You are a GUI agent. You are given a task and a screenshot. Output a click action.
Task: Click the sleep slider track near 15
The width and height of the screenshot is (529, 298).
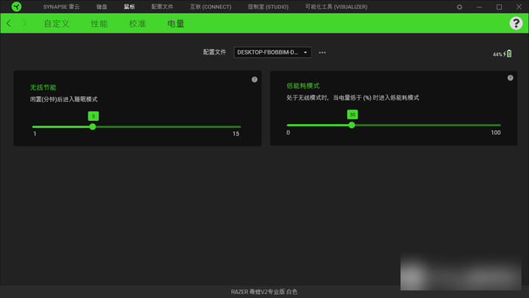pos(236,127)
